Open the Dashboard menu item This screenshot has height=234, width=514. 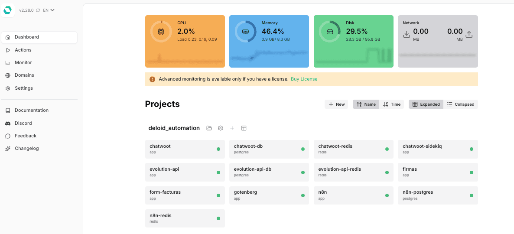click(39, 37)
